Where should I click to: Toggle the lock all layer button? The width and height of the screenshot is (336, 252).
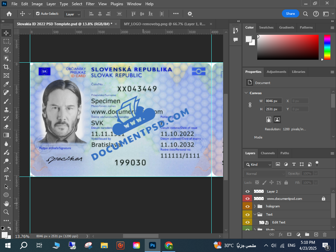pyautogui.click(x=286, y=182)
